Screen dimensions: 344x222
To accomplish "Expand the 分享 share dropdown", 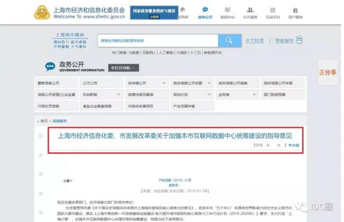I will click(x=68, y=181).
